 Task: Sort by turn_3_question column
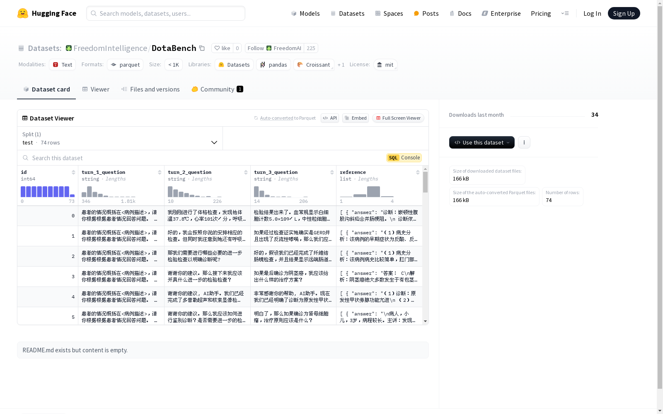tap(332, 172)
